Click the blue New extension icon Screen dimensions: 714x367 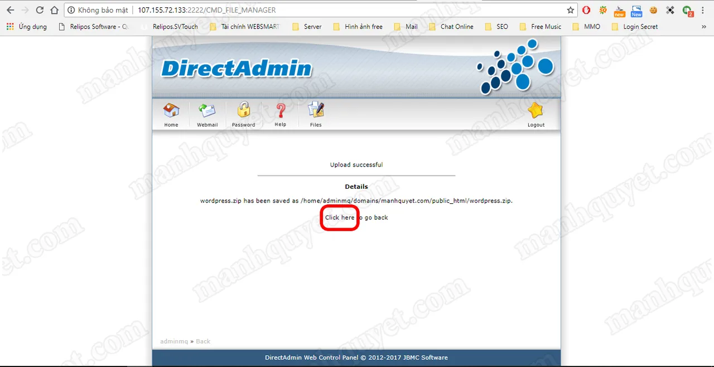point(636,11)
